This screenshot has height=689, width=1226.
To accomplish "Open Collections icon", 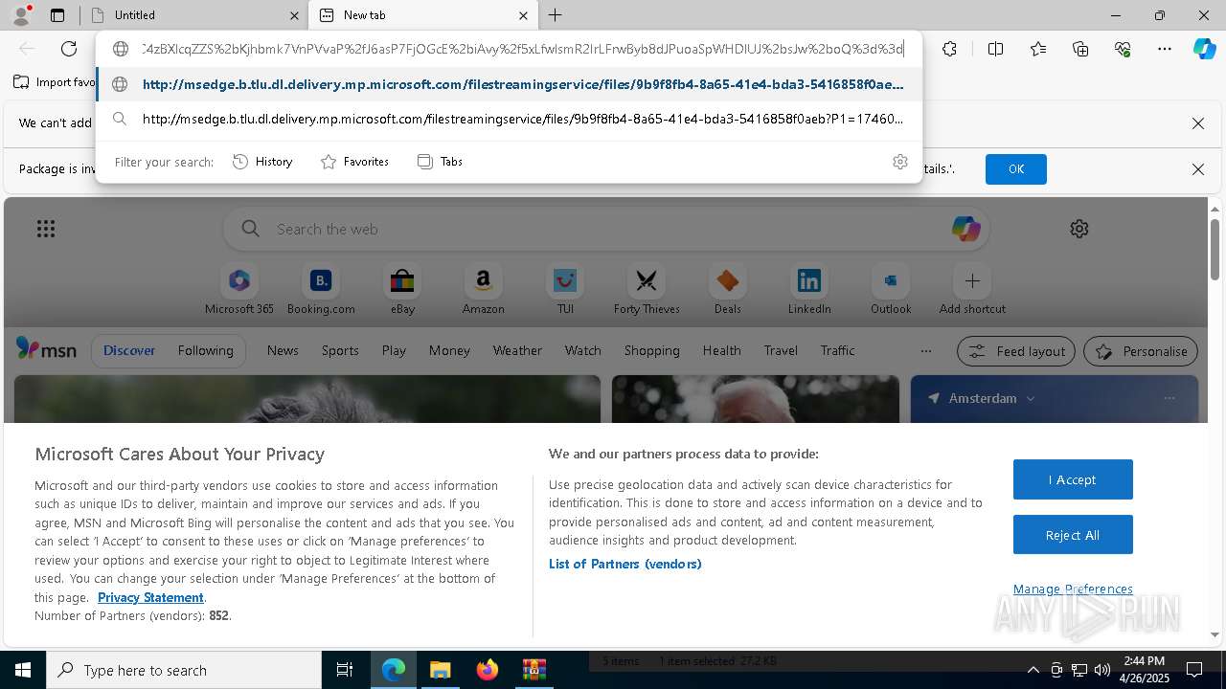I will (1080, 49).
